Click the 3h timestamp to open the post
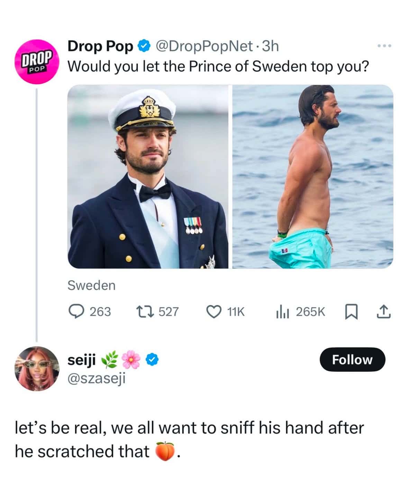Screen dimensions: 408x499 click(271, 45)
